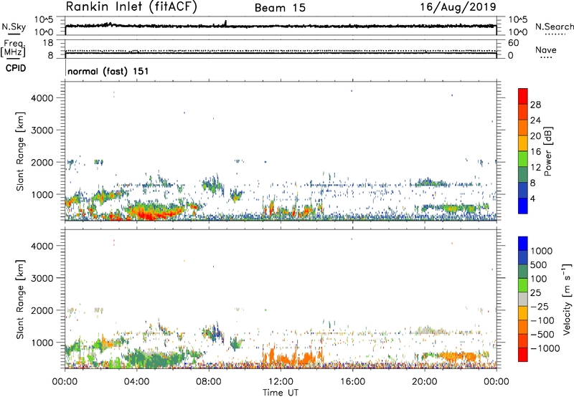574x397 pixels.
Task: Click the '4' tick on the power colorbar
Action: (533, 198)
